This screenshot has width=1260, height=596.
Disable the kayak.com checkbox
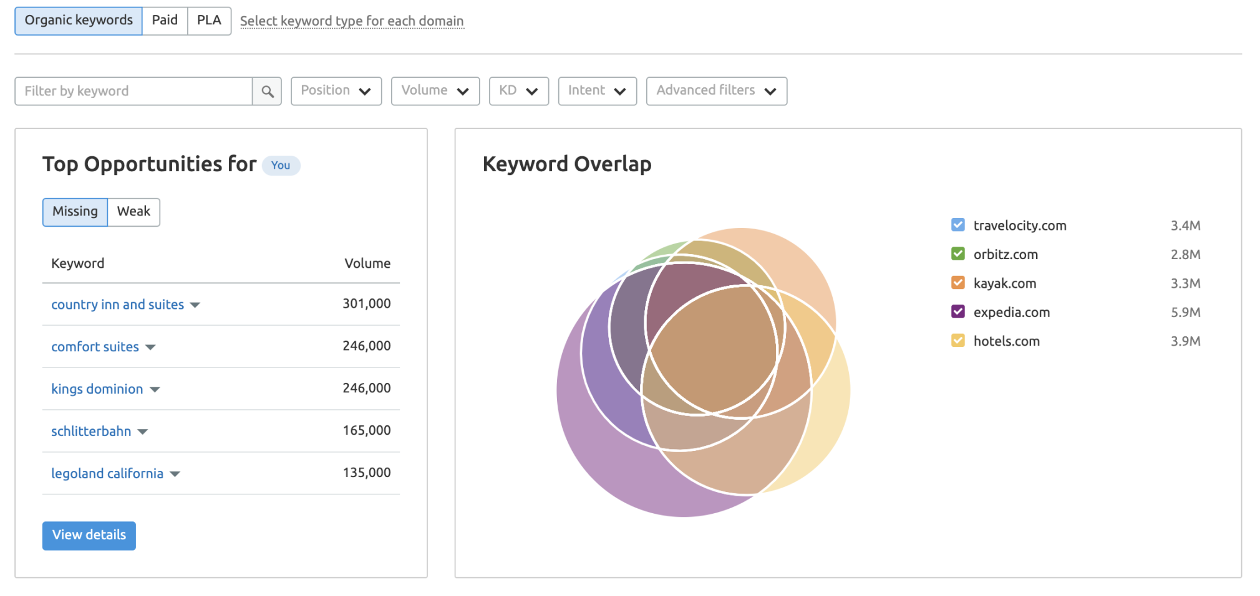click(957, 283)
